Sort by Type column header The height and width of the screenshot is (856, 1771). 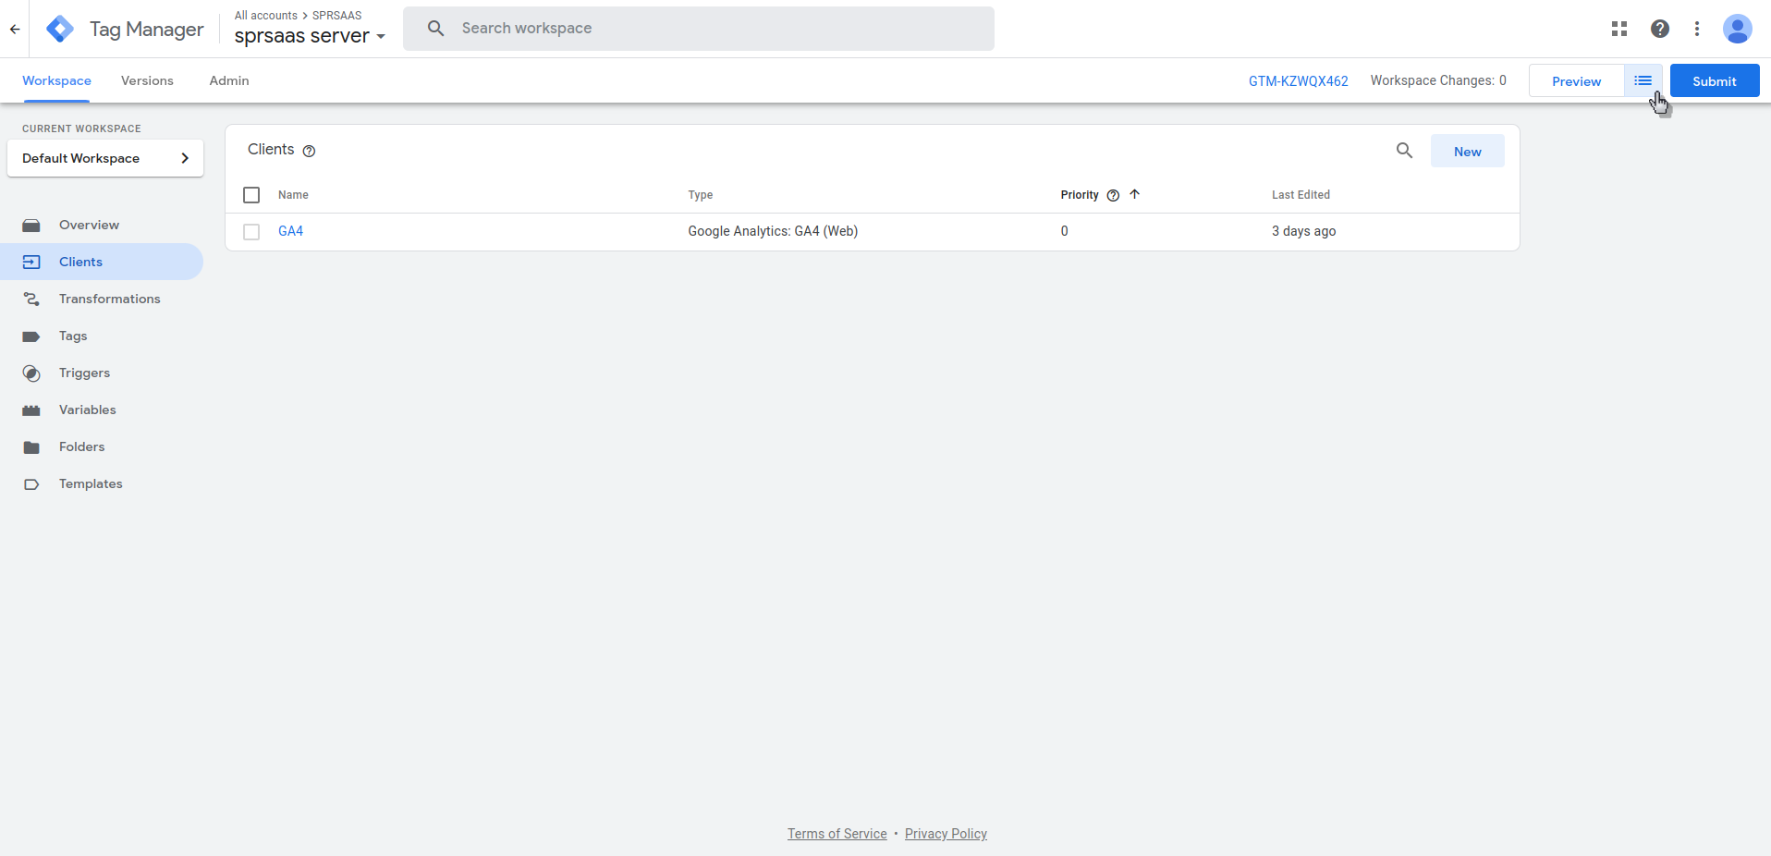pyautogui.click(x=701, y=195)
